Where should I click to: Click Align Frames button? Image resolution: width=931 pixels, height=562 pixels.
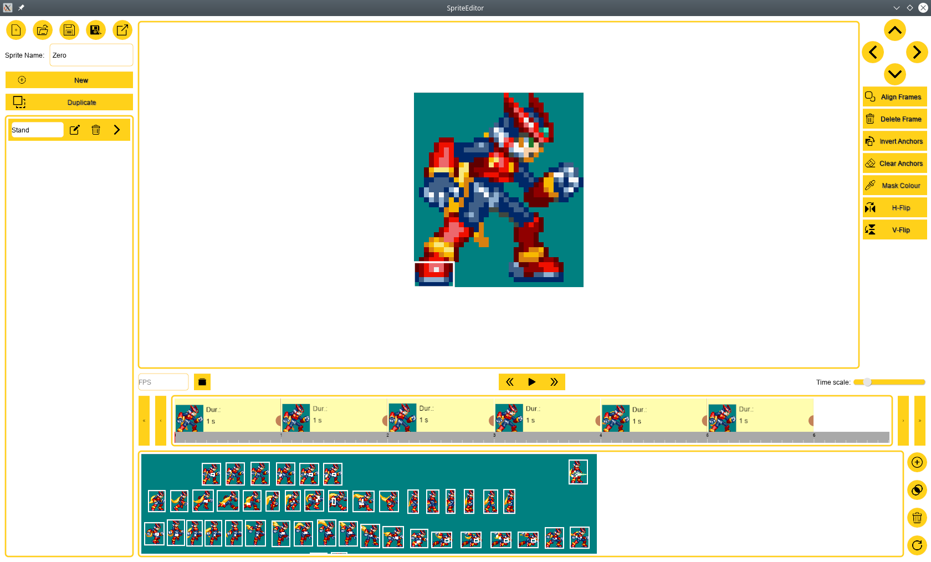895,96
